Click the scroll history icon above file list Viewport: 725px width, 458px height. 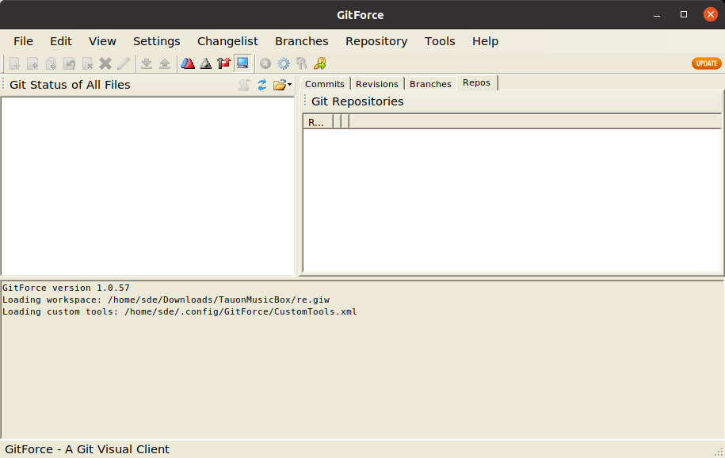(244, 85)
